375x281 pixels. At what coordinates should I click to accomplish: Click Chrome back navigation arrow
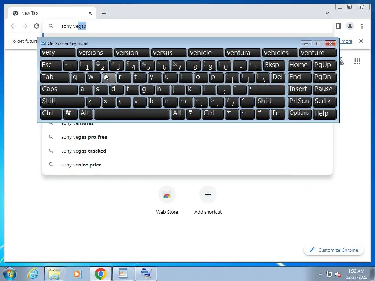13,26
